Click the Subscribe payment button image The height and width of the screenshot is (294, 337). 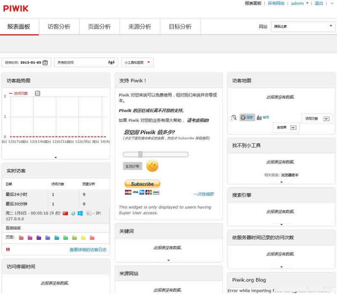click(x=142, y=184)
